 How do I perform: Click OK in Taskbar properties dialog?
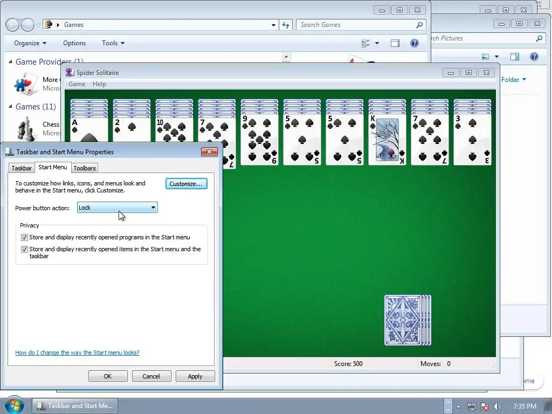[108, 376]
